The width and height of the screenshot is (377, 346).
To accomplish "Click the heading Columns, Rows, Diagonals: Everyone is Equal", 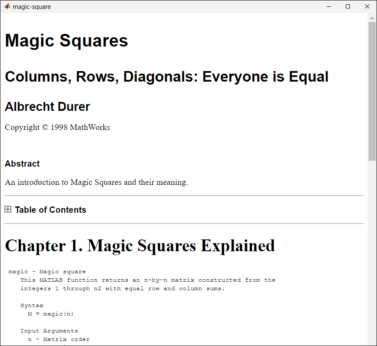I will (x=166, y=77).
